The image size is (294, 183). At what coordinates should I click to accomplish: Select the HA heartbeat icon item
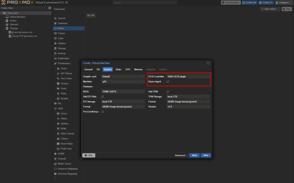click(55, 104)
